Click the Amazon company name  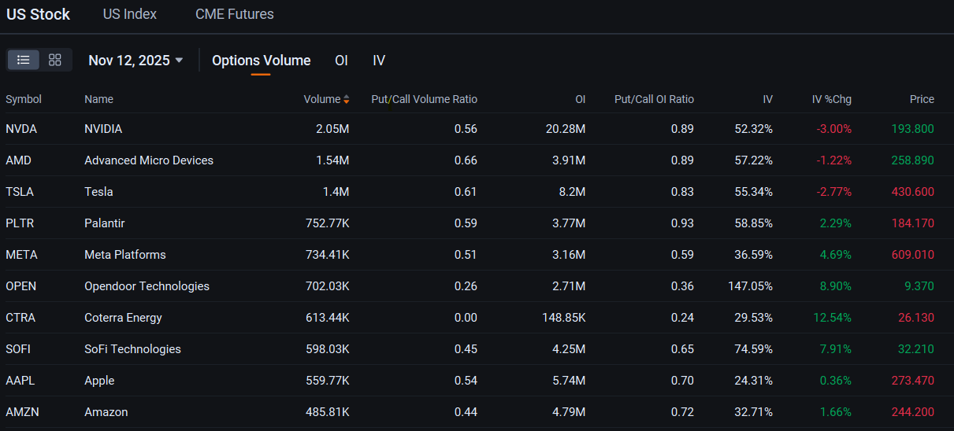coord(106,412)
